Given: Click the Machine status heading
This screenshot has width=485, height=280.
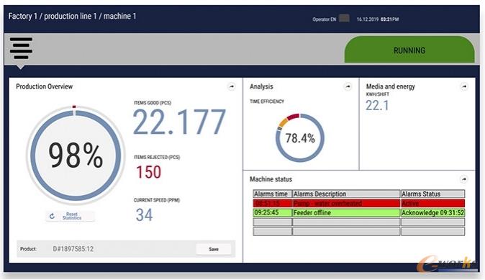Looking at the screenshot, I should point(271,179).
